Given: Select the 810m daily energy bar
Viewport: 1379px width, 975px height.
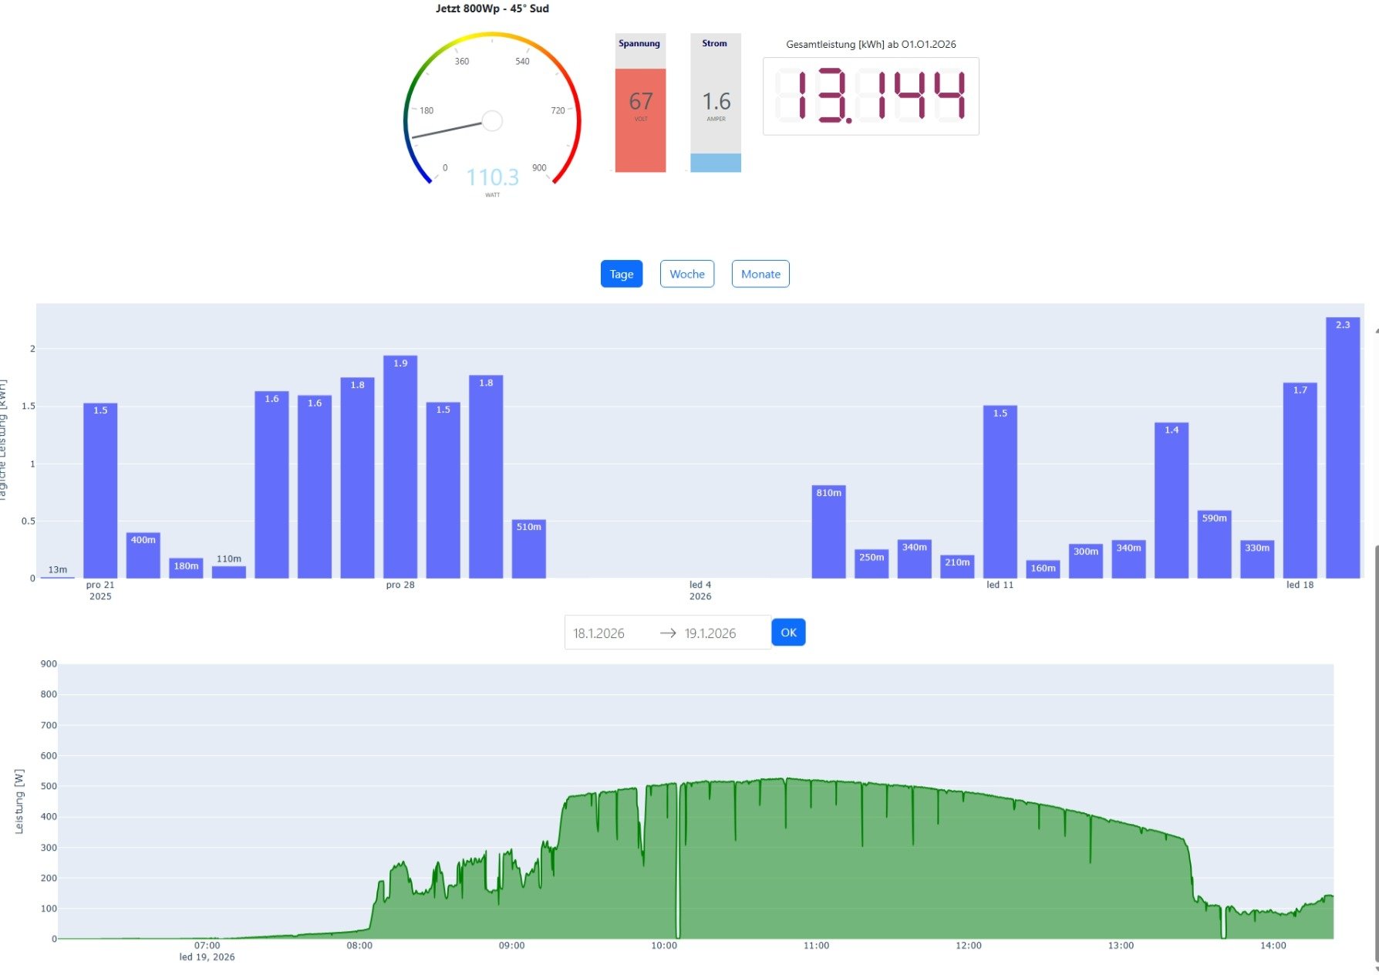Looking at the screenshot, I should coord(828,531).
